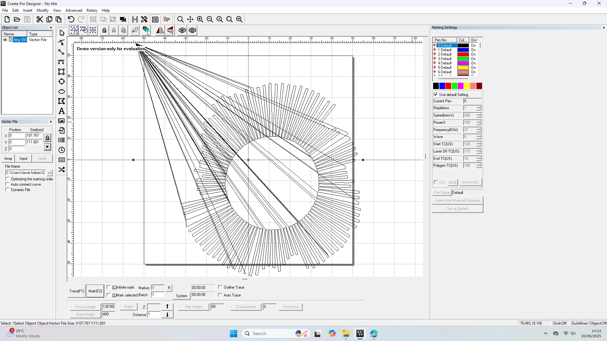Click the Array button
This screenshot has height=341, width=607.
click(8, 159)
